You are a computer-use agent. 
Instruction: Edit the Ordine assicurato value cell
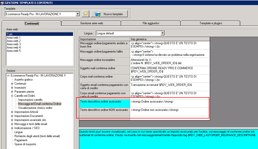pos(170,104)
